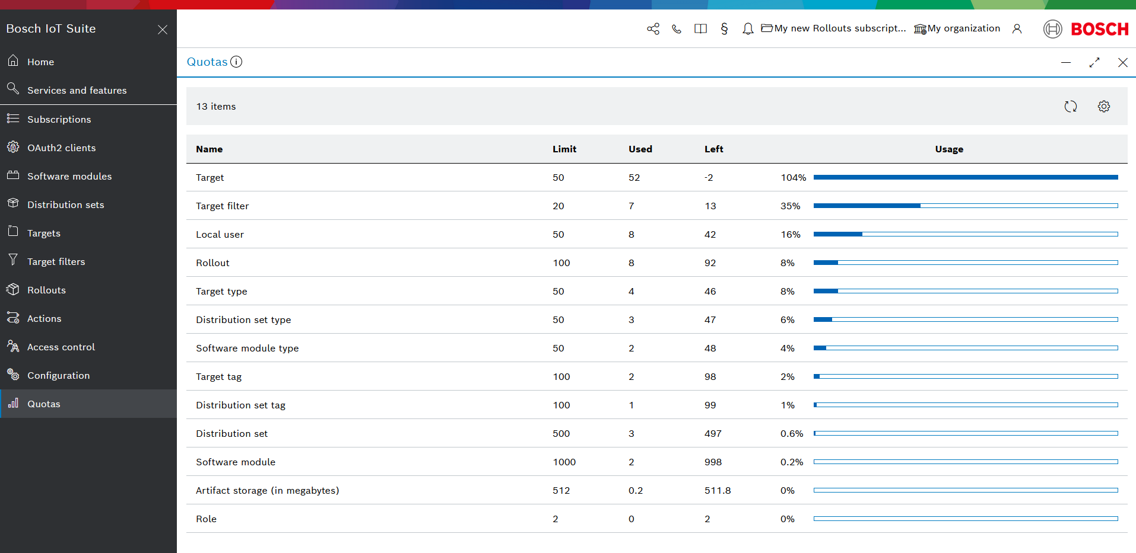Sort table by Limit column header

pyautogui.click(x=564, y=149)
